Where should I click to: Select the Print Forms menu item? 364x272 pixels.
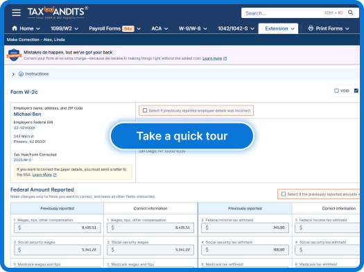[329, 28]
